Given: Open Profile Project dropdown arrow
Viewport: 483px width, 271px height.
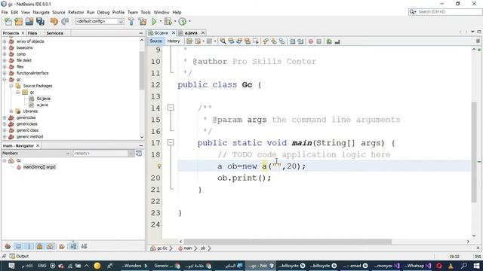Looking at the screenshot, I should (189, 22).
